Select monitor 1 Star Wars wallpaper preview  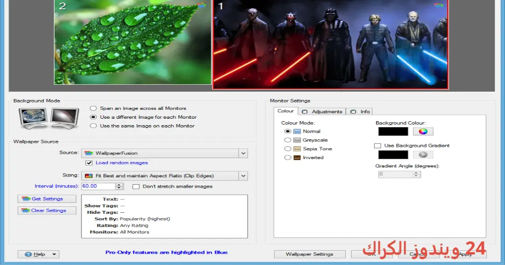pos(330,44)
